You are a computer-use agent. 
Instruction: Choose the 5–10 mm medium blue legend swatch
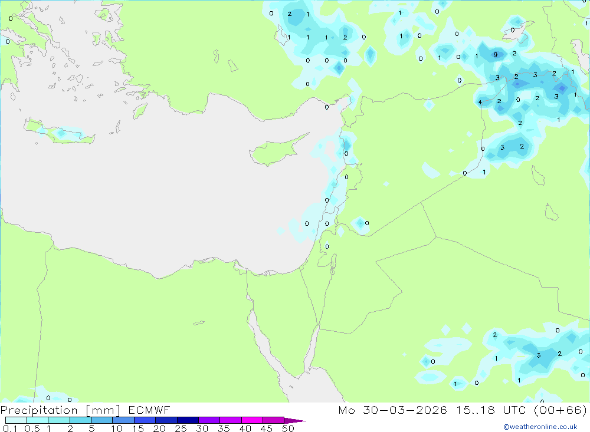(x=102, y=420)
